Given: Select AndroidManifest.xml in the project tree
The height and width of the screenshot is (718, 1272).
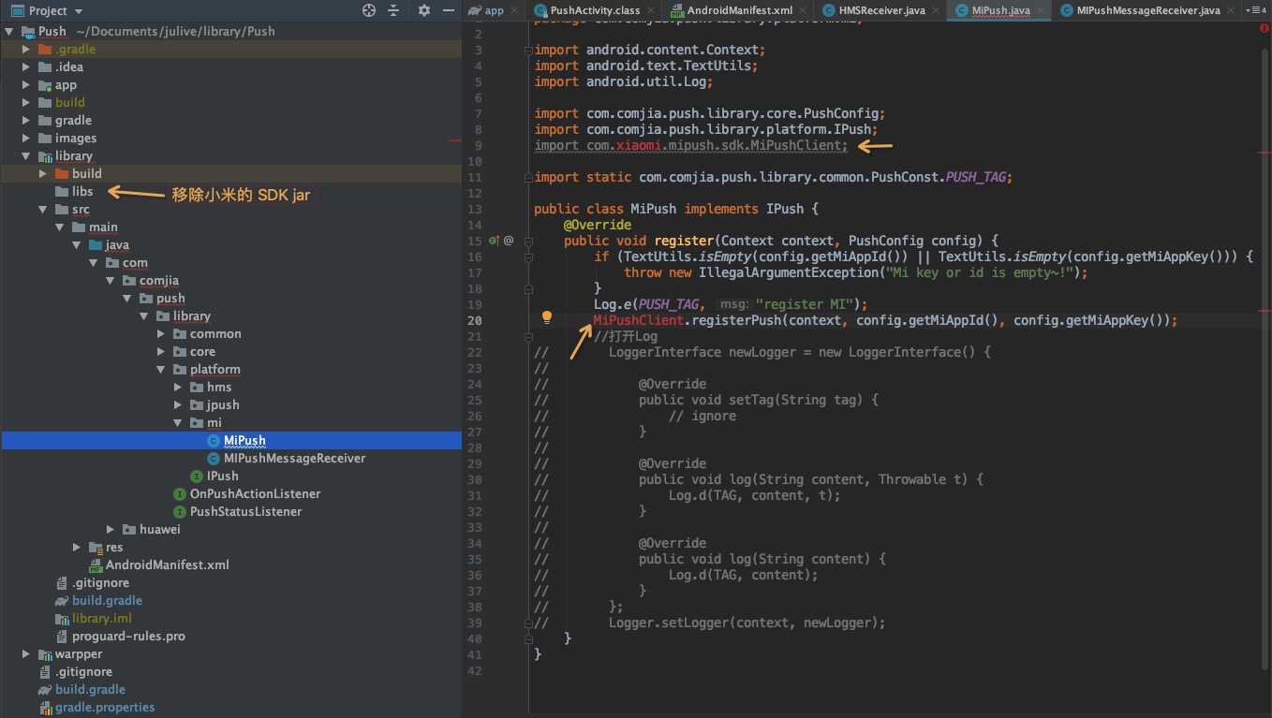Looking at the screenshot, I should coord(158,564).
